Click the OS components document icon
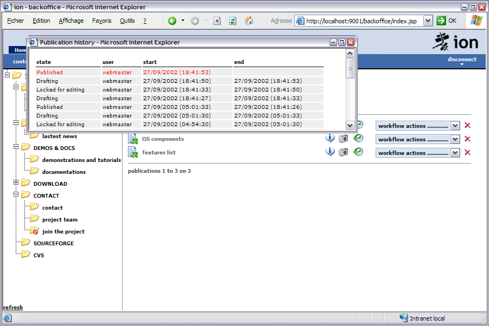Image resolution: width=489 pixels, height=326 pixels. (x=133, y=139)
